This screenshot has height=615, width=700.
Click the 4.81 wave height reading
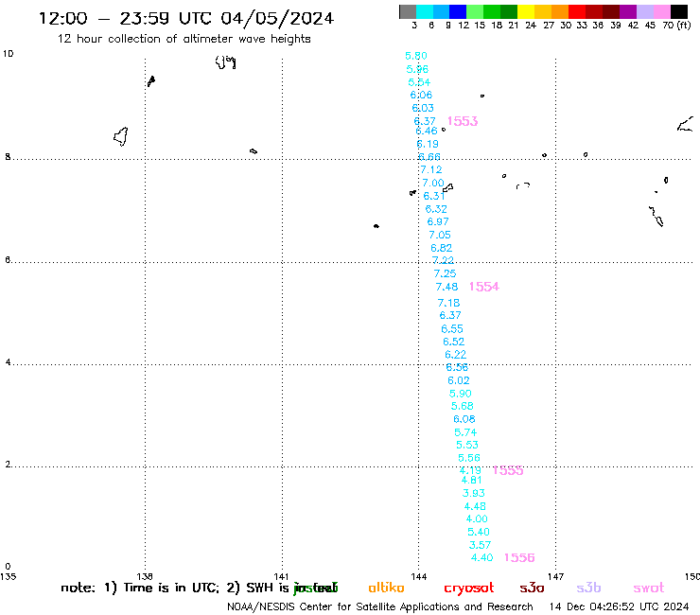472,480
